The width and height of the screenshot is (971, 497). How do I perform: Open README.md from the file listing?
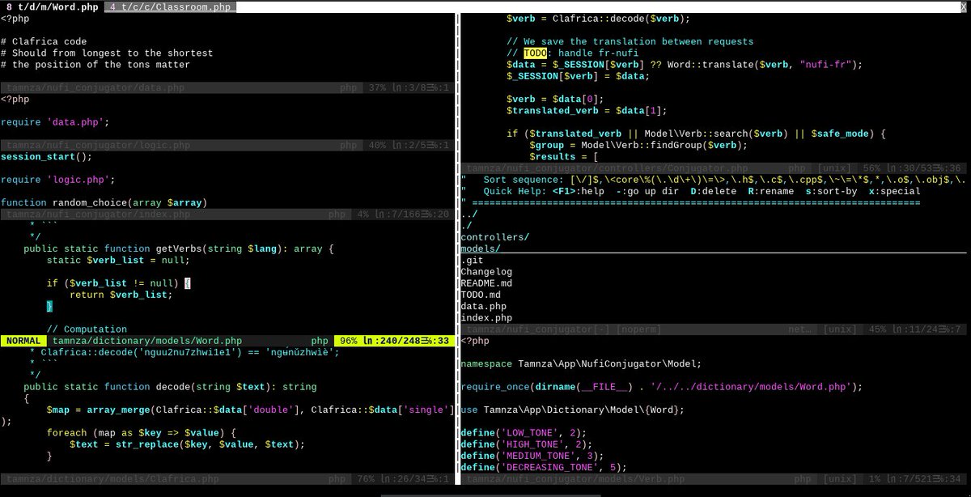click(486, 283)
